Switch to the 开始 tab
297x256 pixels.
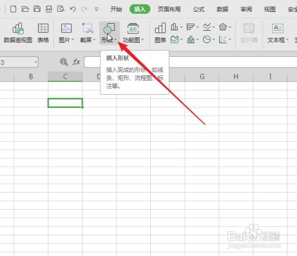pos(116,9)
